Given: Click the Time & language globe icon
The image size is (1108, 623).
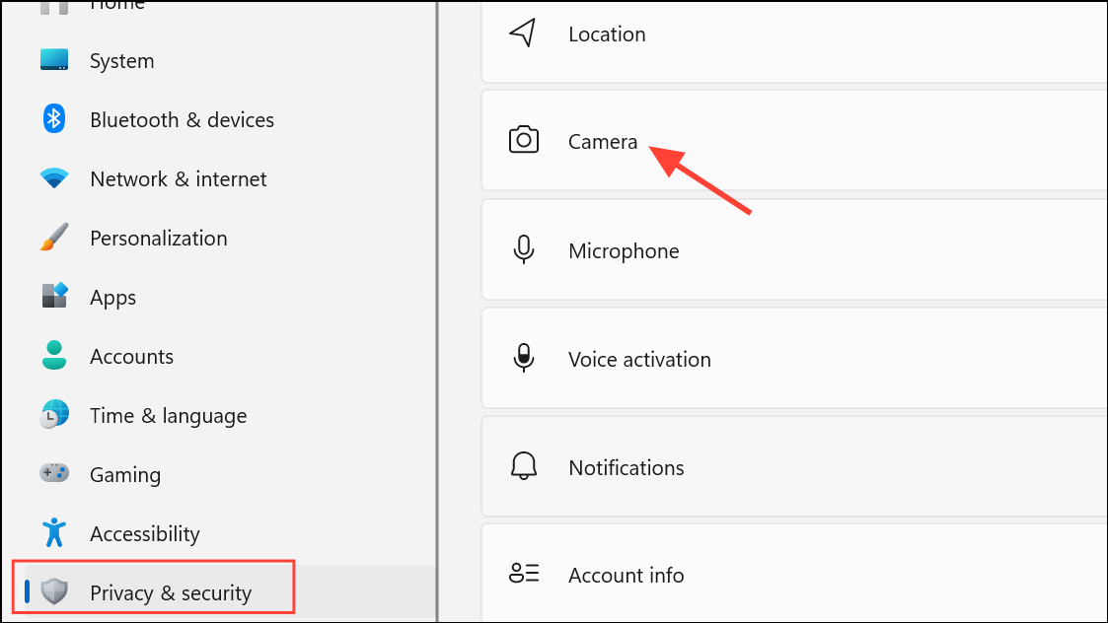Looking at the screenshot, I should (x=54, y=415).
